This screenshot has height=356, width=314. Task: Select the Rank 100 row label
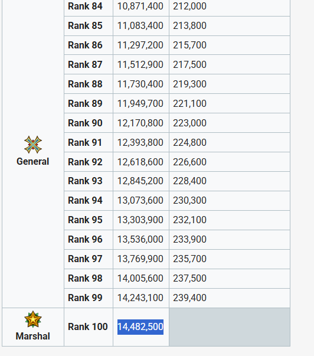[88, 326]
